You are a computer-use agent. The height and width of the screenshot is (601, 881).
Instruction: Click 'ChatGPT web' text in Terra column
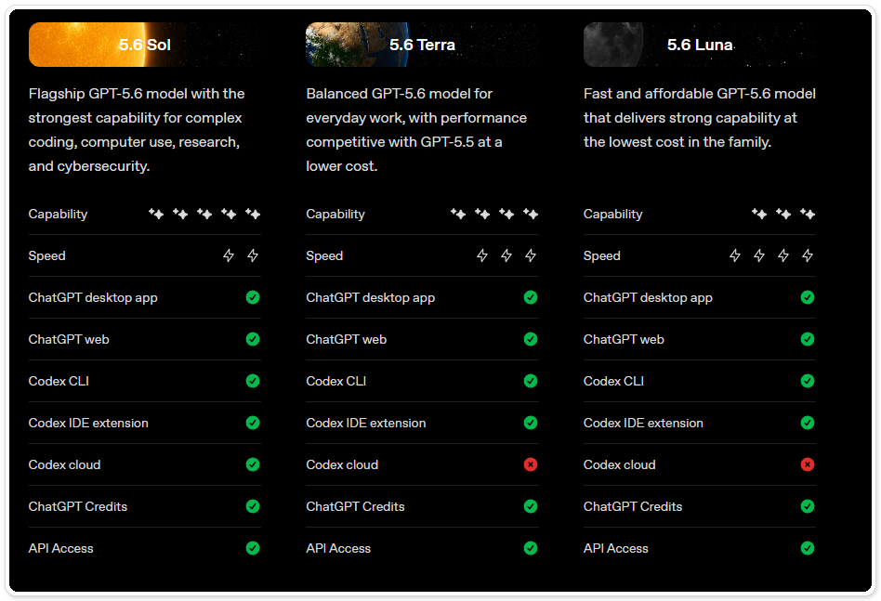click(x=346, y=339)
